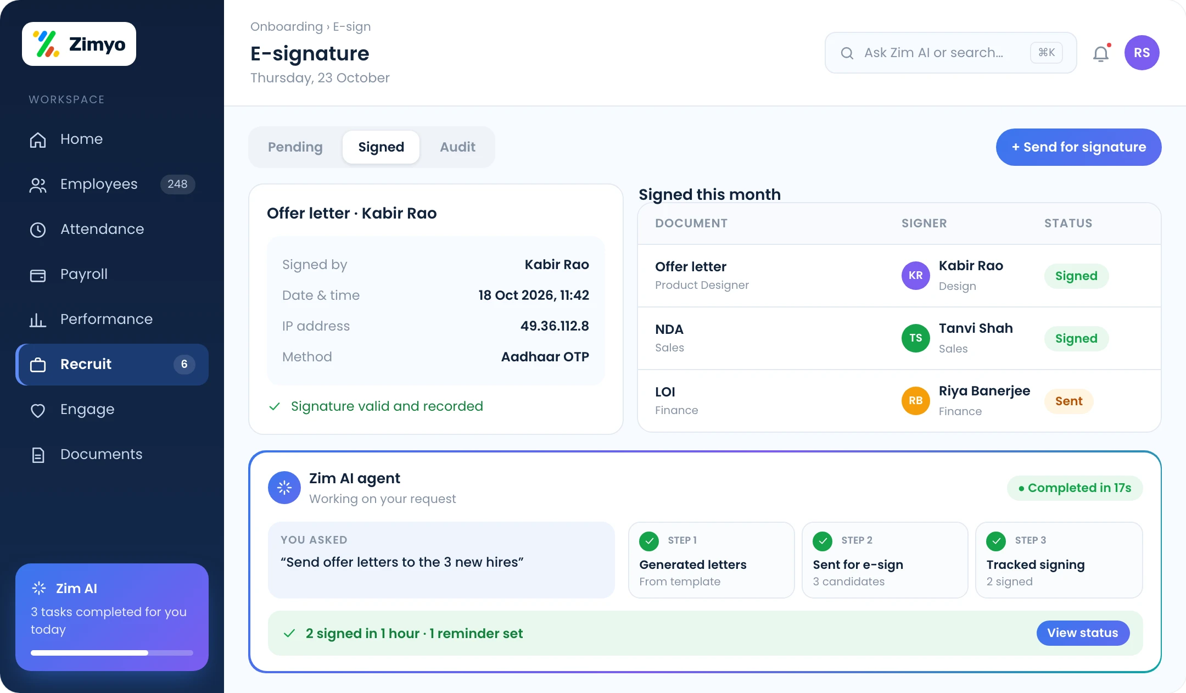The height and width of the screenshot is (693, 1186).
Task: Go to Employees in the sidebar
Action: 112,184
